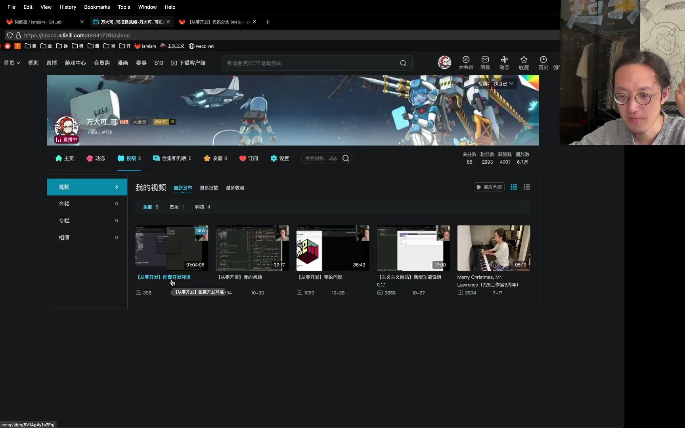This screenshot has height=428, width=685.
Task: Open the Tools menu
Action: pos(124,7)
